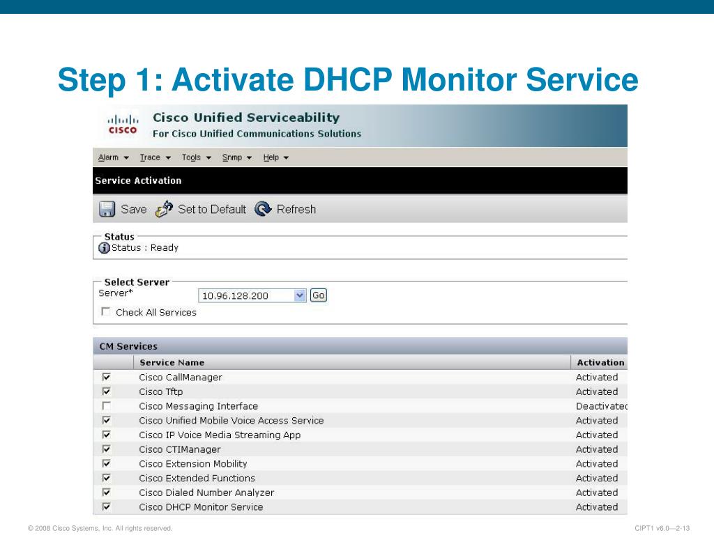Click the Status : Ready text
Image resolution: width=714 pixels, height=535 pixels.
click(145, 248)
